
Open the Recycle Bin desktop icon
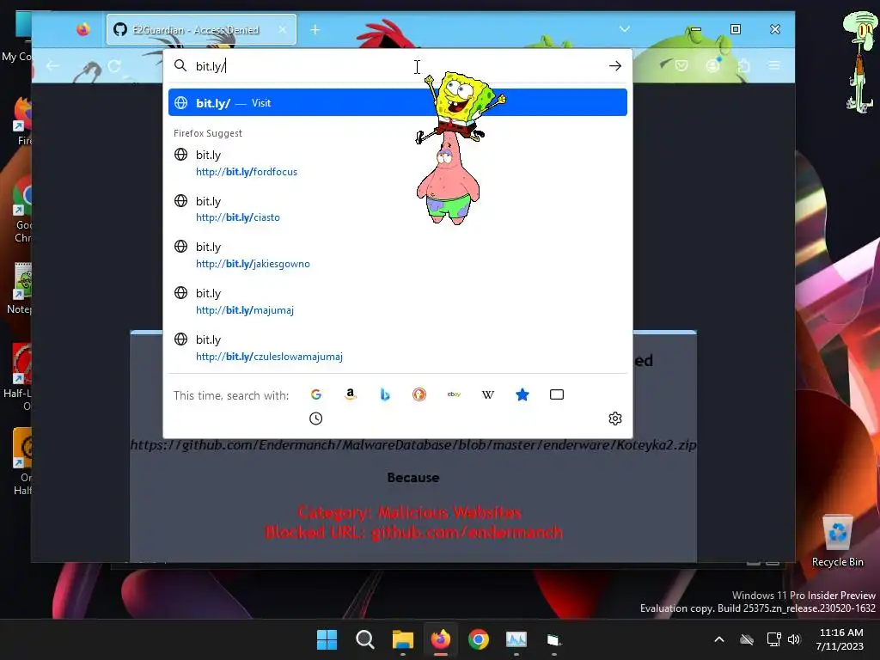pos(837,541)
